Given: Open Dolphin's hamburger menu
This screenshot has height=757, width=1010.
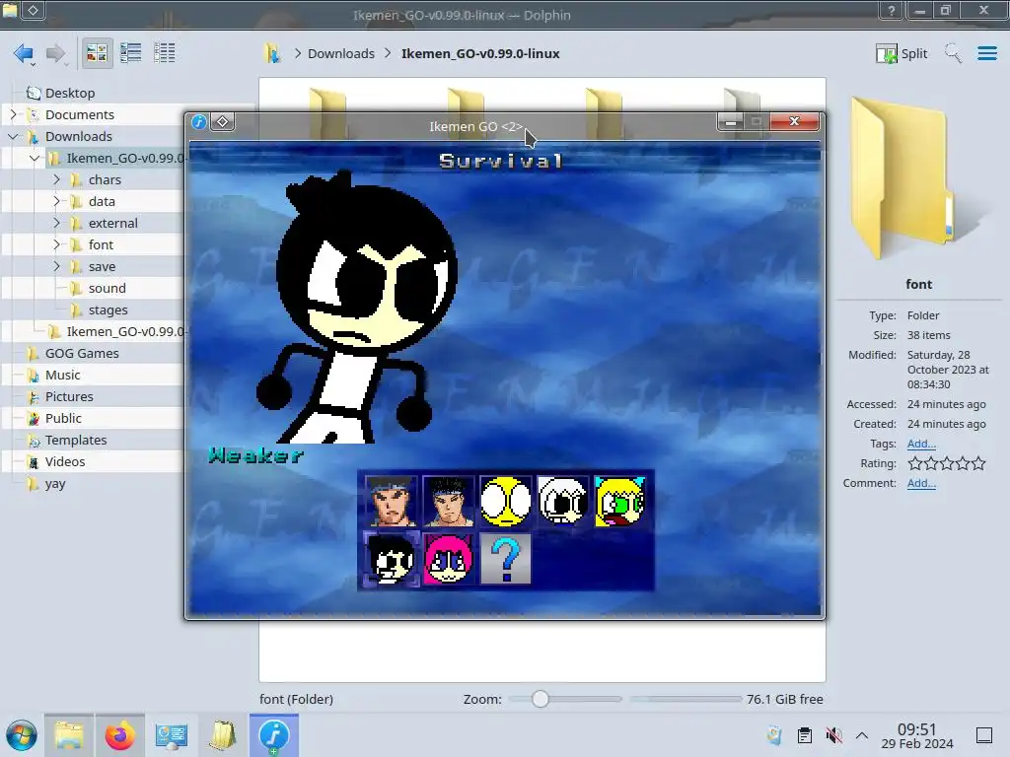Looking at the screenshot, I should 986,53.
